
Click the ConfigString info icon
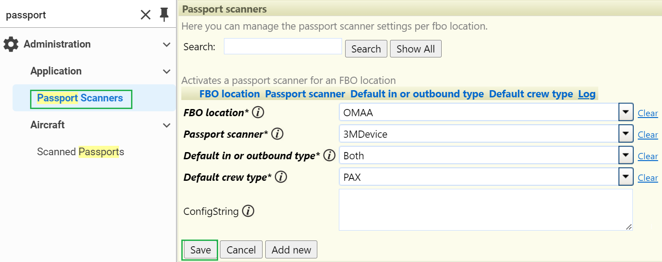point(248,211)
